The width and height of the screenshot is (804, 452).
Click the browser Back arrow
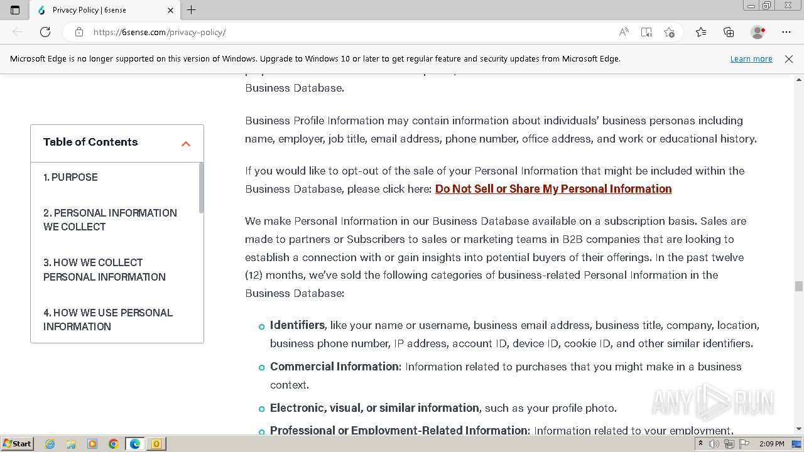click(18, 32)
